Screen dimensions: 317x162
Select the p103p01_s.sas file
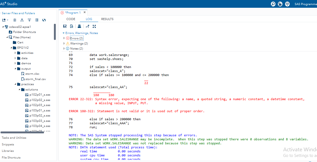coord(40,110)
